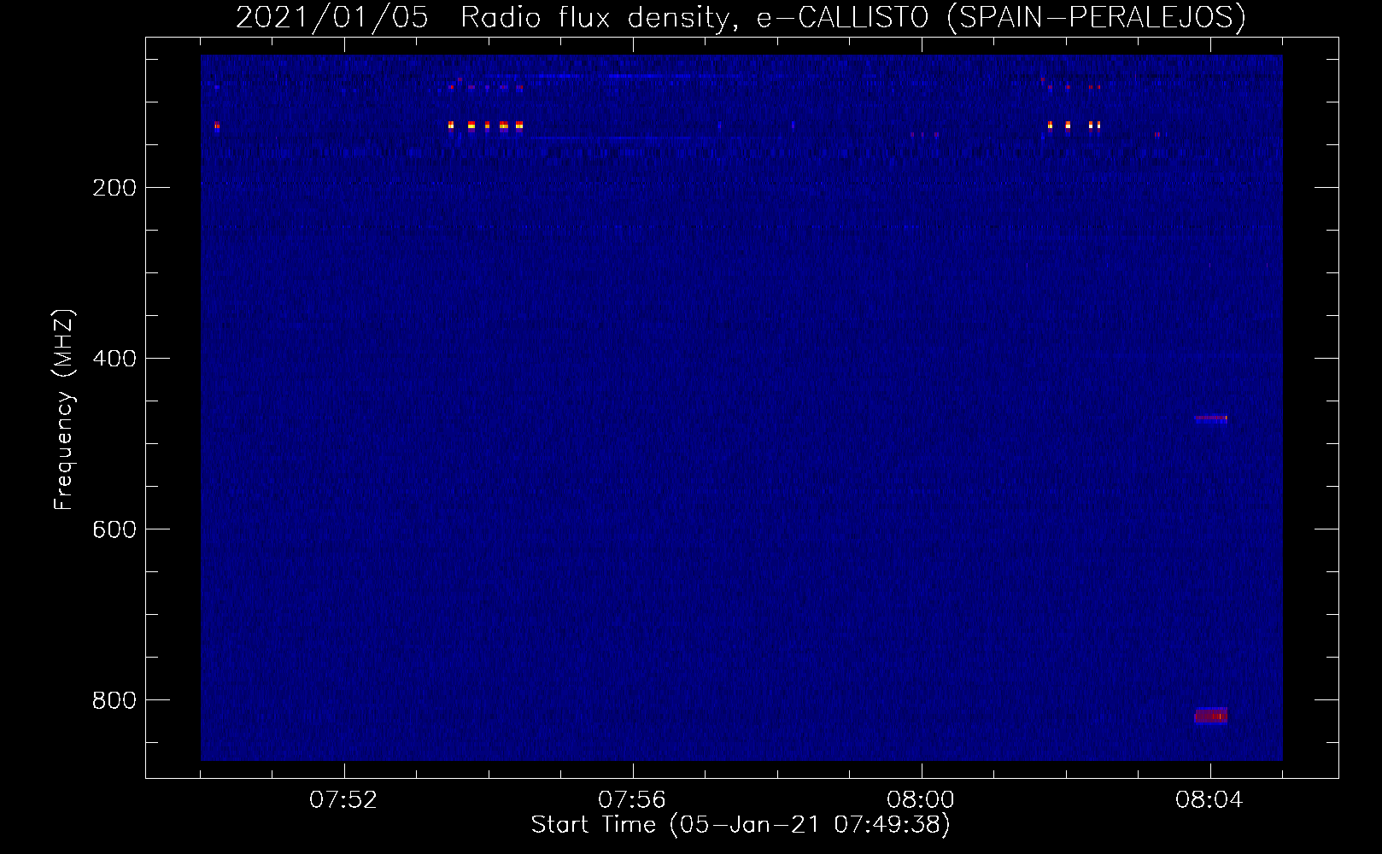Click the 600 frequency axis label

coord(114,529)
